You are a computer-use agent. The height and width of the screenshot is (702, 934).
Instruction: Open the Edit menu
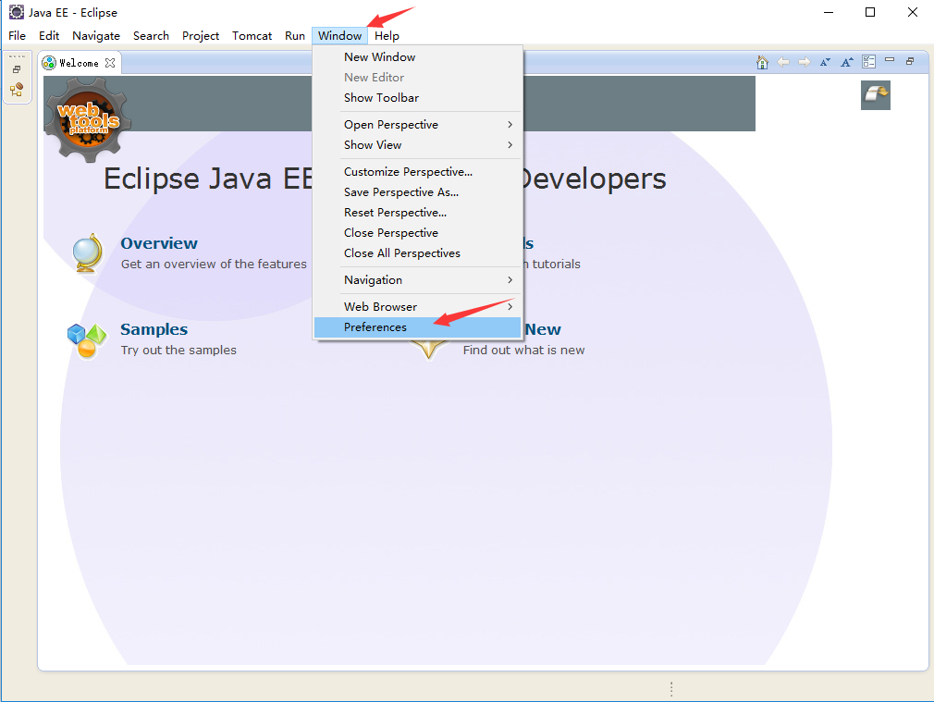[x=49, y=36]
